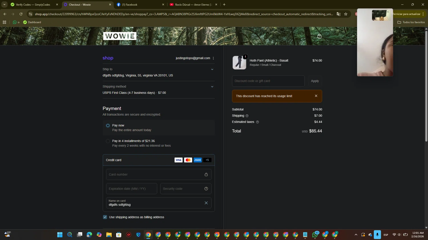The height and width of the screenshot is (240, 428).
Task: Open the site information icon in address bar
Action: [31, 14]
